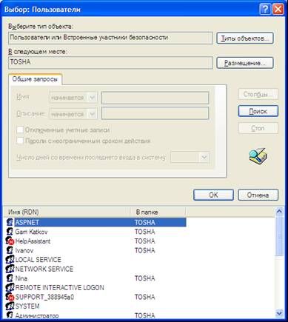The height and width of the screenshot is (322, 288).
Task: Click the Nina user icon
Action: pos(10,278)
